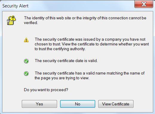Click the Security Alert title text

click(x=16, y=6)
